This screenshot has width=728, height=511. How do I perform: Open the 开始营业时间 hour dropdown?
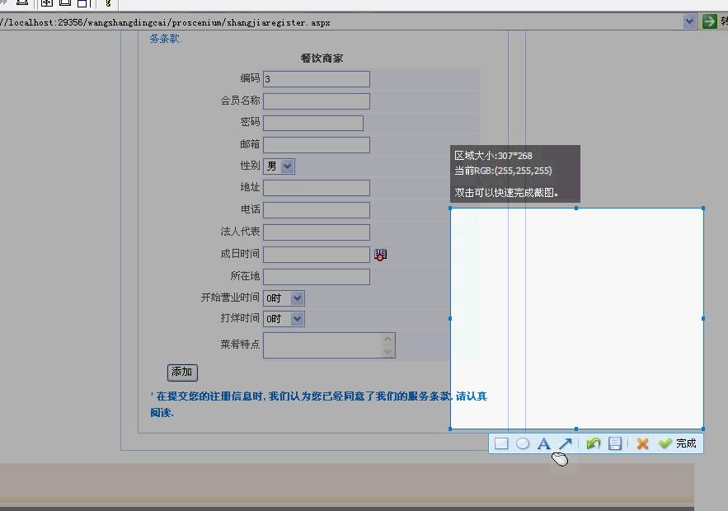(284, 298)
